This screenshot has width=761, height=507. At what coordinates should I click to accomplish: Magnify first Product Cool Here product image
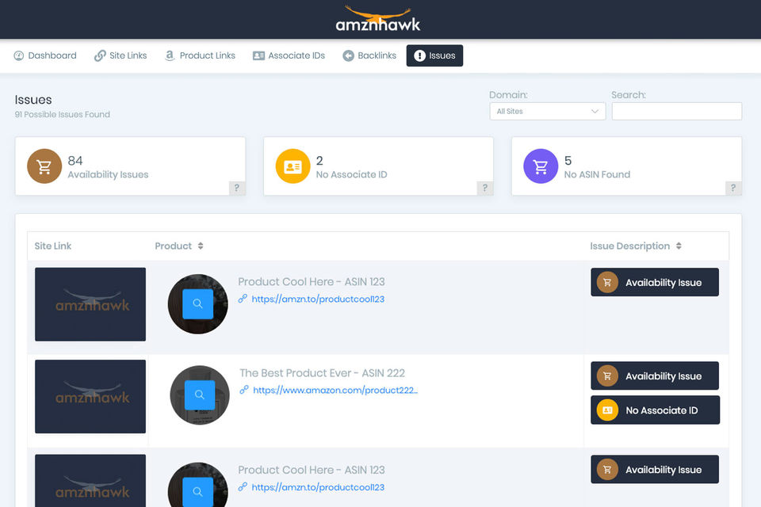click(197, 303)
